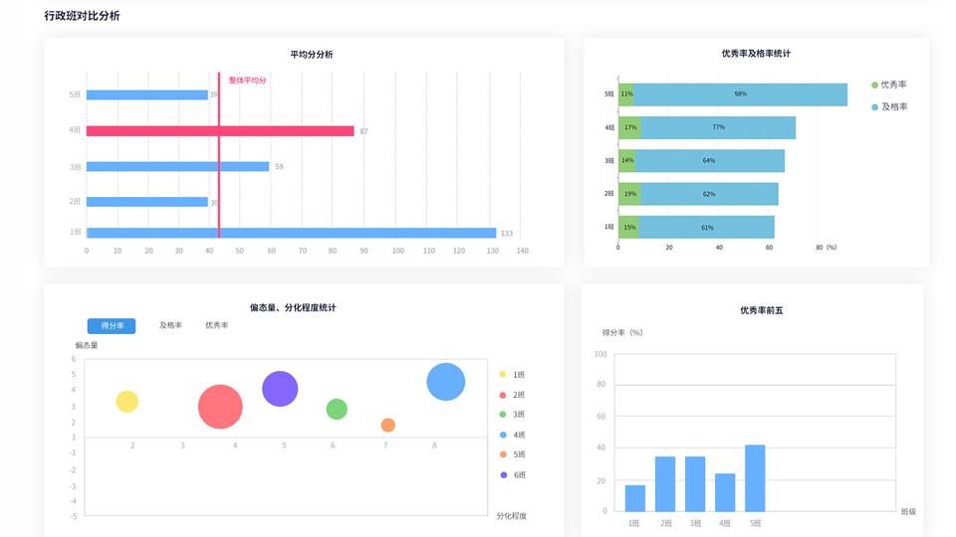This screenshot has width=956, height=537.
Task: Click the large red bubble in scatter chart
Action: tap(220, 407)
